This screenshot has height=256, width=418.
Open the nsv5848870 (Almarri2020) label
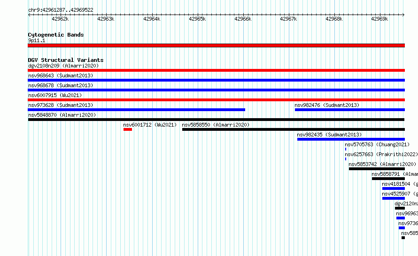[x=62, y=115]
